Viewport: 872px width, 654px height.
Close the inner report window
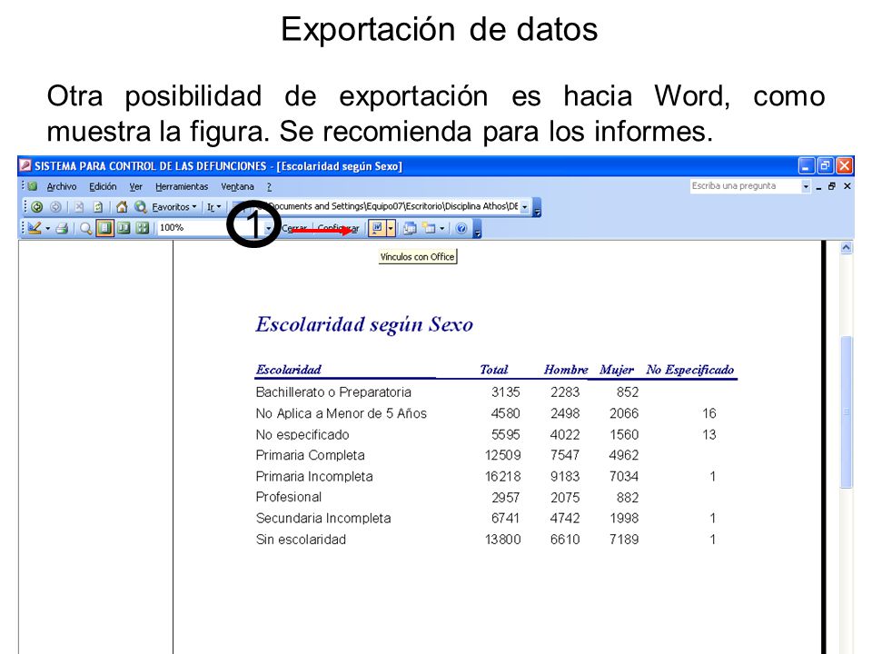tap(847, 186)
